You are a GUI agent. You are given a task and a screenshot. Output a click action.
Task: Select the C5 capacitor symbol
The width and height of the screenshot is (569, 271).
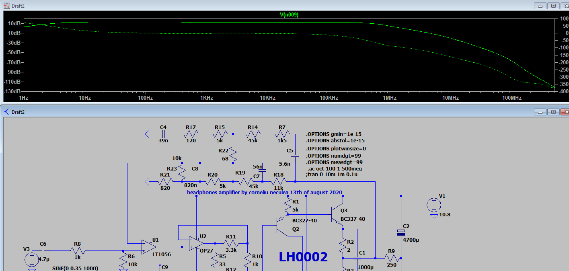pyautogui.click(x=295, y=155)
